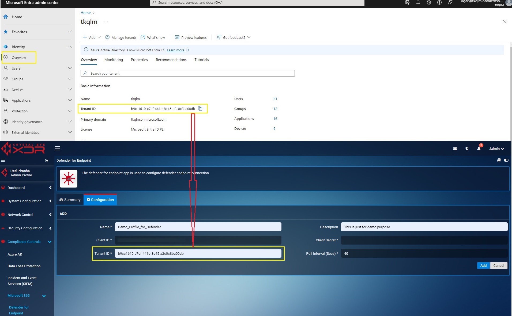Image resolution: width=512 pixels, height=316 pixels.
Task: Open What's new link
Action: pyautogui.click(x=153, y=37)
